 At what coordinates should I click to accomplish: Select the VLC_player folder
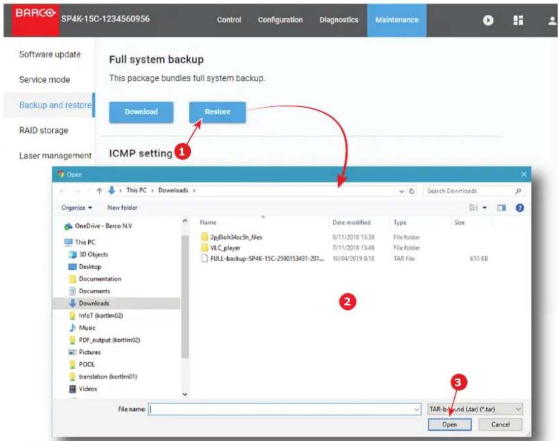(x=221, y=248)
